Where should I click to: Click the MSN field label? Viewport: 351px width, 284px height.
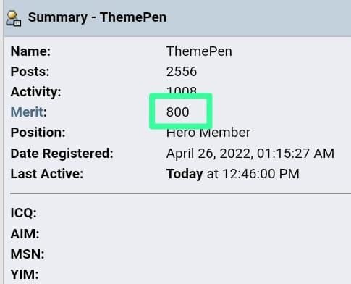pyautogui.click(x=28, y=254)
